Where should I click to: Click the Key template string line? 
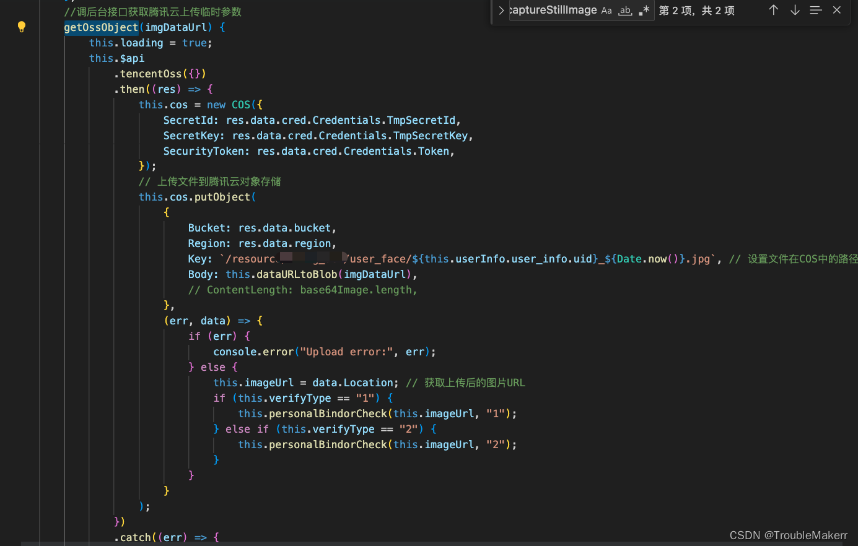[455, 259]
